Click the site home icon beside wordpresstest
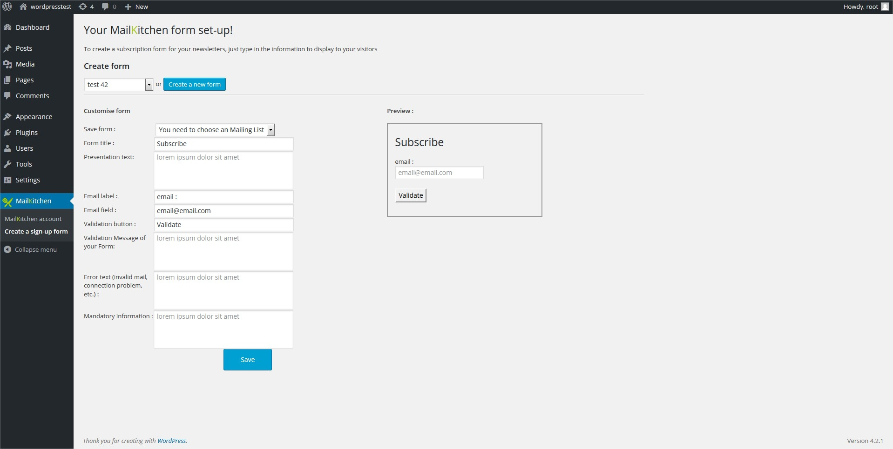 23,7
